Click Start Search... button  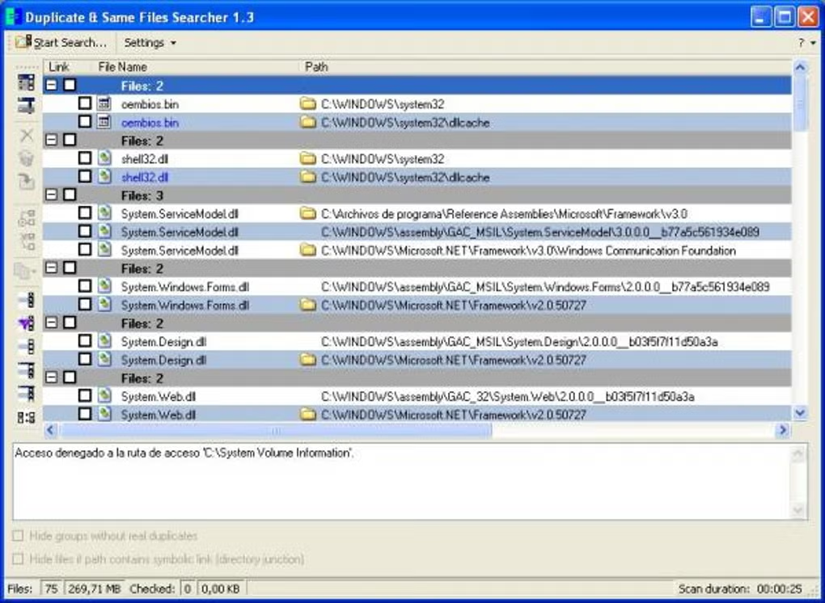61,43
